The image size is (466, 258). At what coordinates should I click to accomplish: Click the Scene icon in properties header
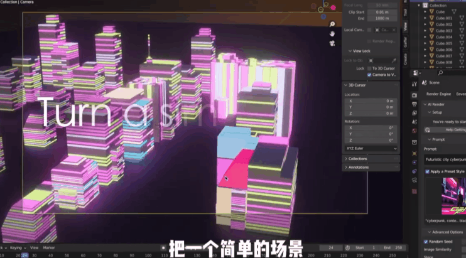425,82
